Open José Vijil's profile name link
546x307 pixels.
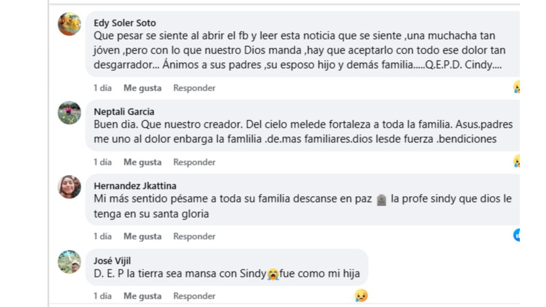(113, 261)
